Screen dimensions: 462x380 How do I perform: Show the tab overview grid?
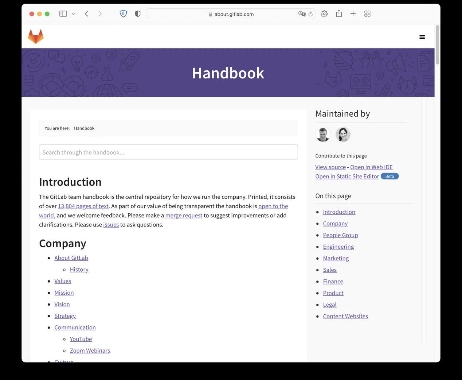point(367,14)
